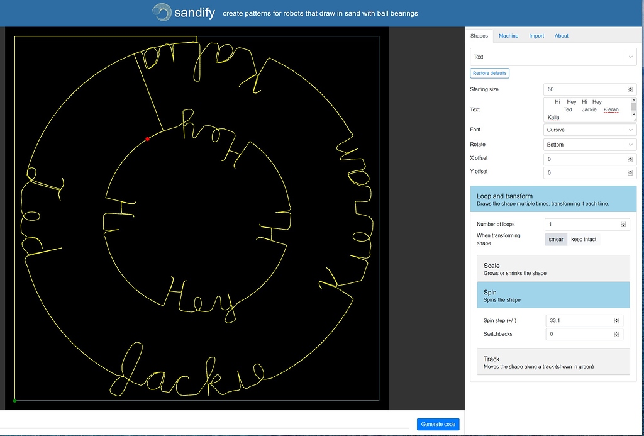Enable smear when transforming shape
The height and width of the screenshot is (436, 644).
555,239
